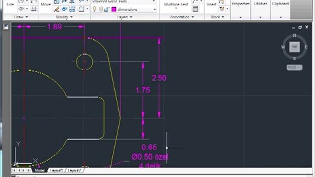Screen dimensions: 315x177
Task: Select the 1.75 dimension text
Action: tap(143, 90)
